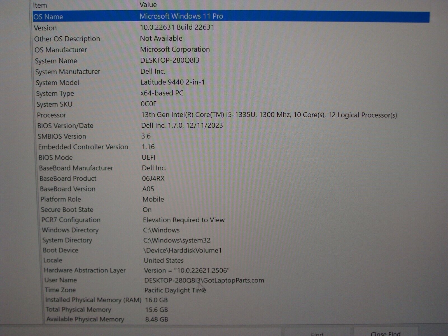Click the Value column header
The height and width of the screenshot is (336, 448).
click(148, 4)
